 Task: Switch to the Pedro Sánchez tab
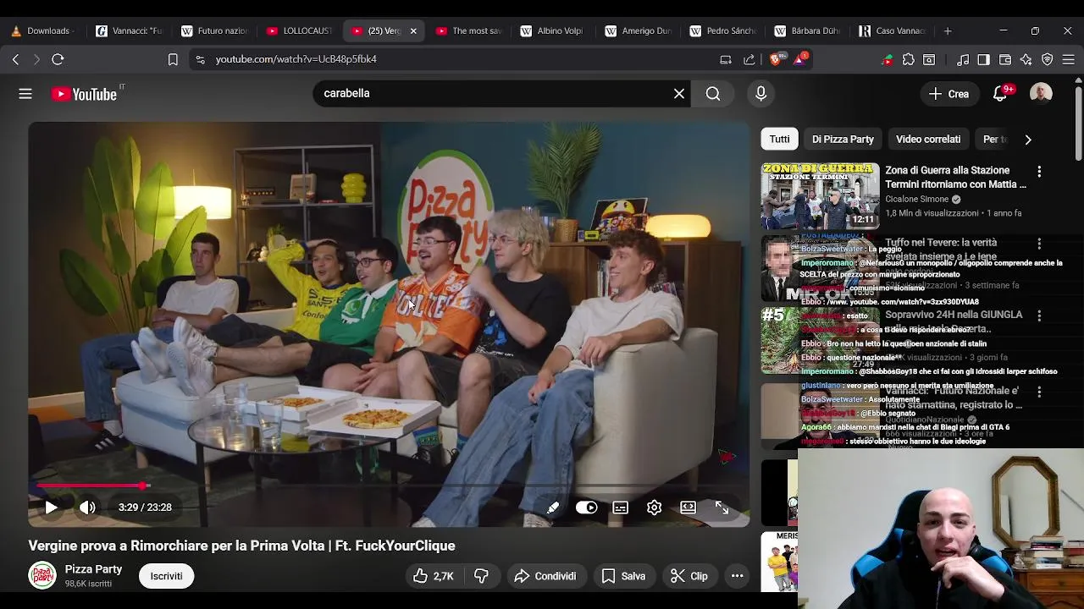tap(722, 30)
